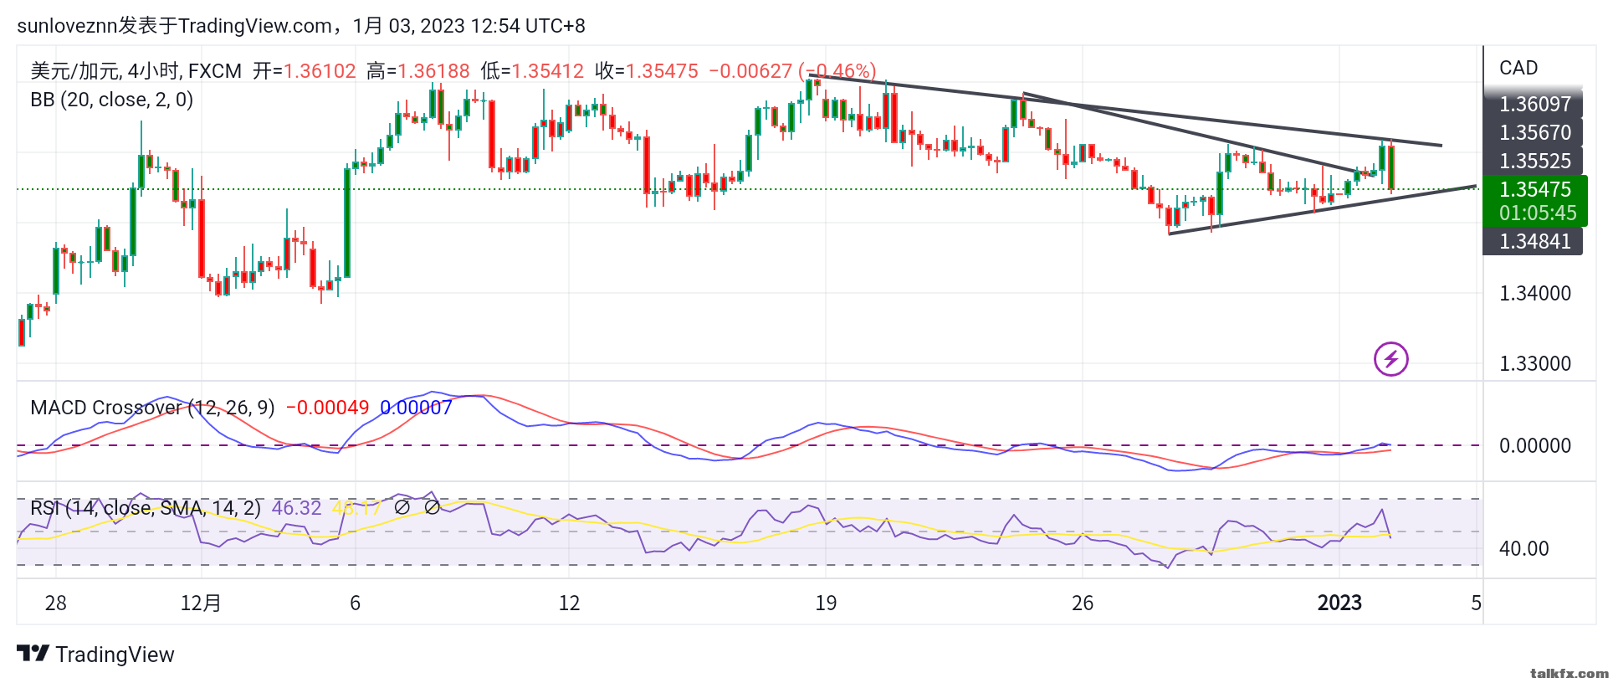Image resolution: width=1613 pixels, height=683 pixels.
Task: Click the first RSI empty-value symbol ∅
Action: tap(402, 507)
